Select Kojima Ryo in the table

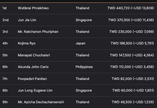point(27,43)
